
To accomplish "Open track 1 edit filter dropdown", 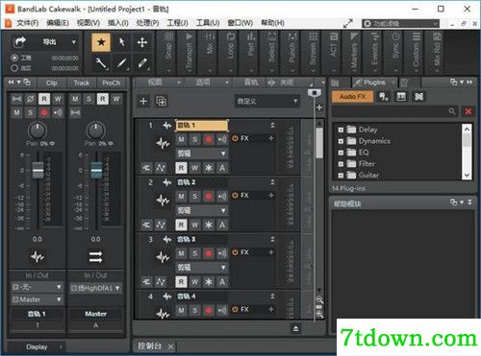I will pos(202,154).
